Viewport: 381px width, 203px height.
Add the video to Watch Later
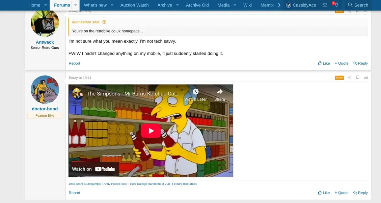point(196,95)
